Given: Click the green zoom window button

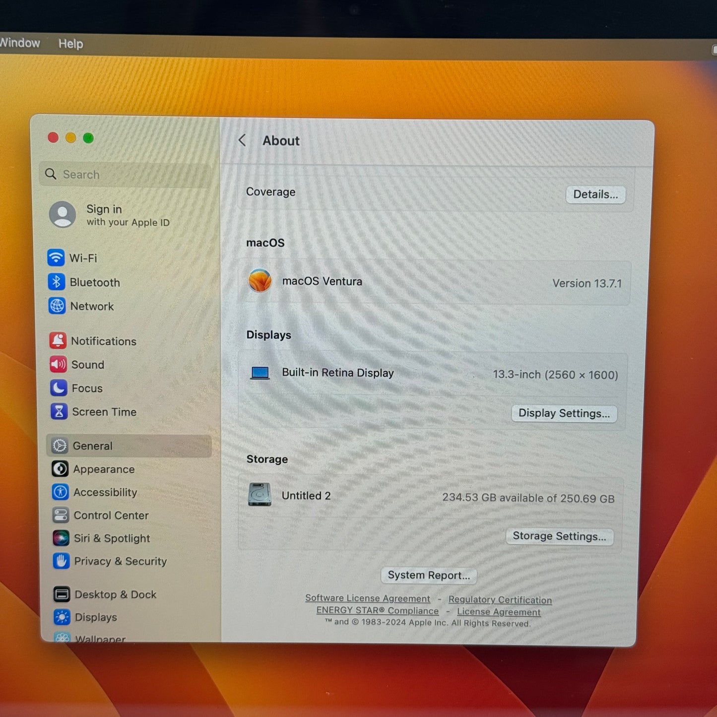Looking at the screenshot, I should click(88, 138).
